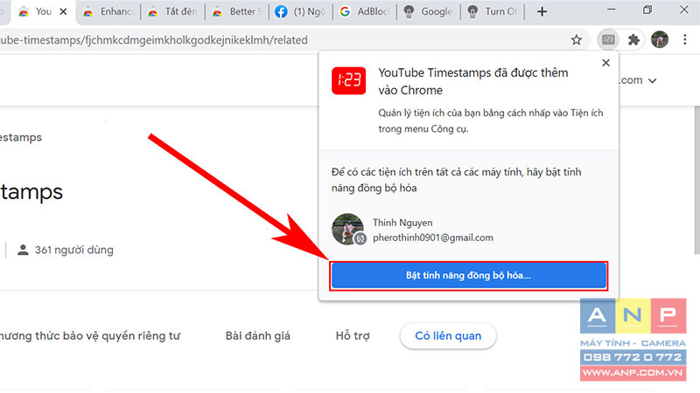Open the Chrome three-dot menu

pyautogui.click(x=685, y=39)
